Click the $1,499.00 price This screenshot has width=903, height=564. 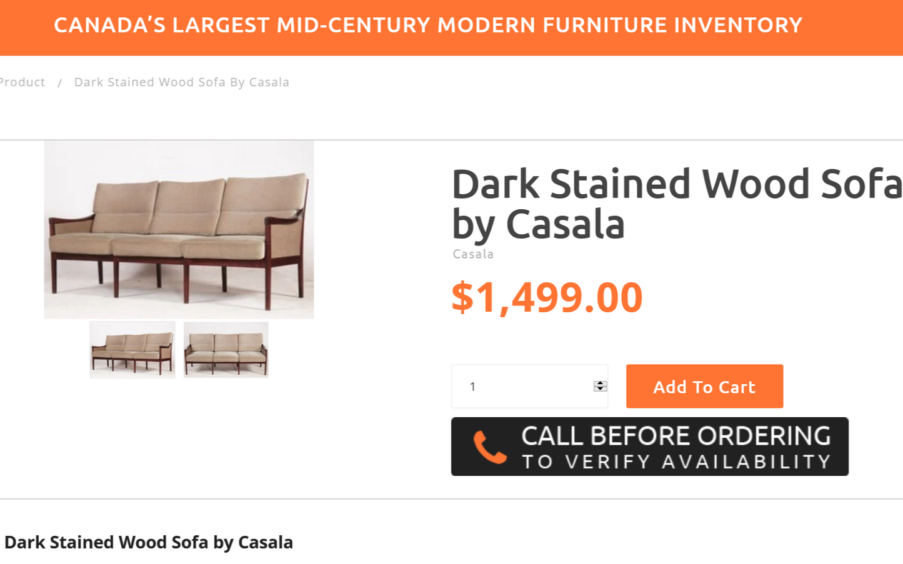(547, 297)
